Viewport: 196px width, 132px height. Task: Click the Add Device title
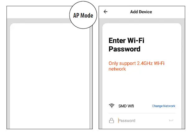pyautogui.click(x=141, y=12)
